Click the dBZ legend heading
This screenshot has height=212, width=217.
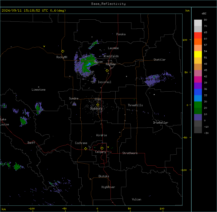[x=204, y=13]
